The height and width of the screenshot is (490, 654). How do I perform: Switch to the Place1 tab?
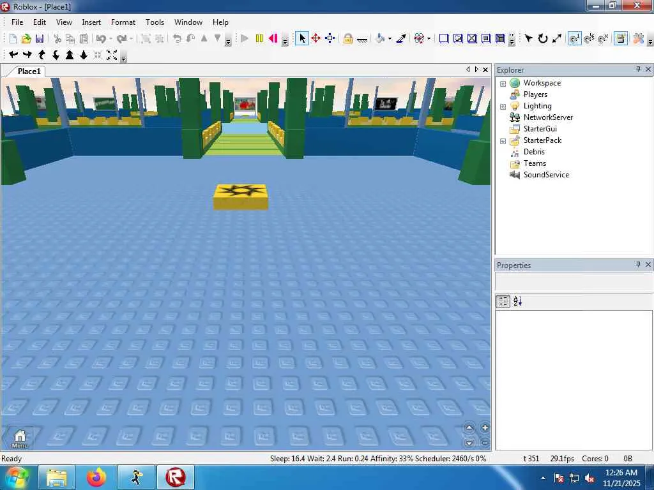(29, 71)
